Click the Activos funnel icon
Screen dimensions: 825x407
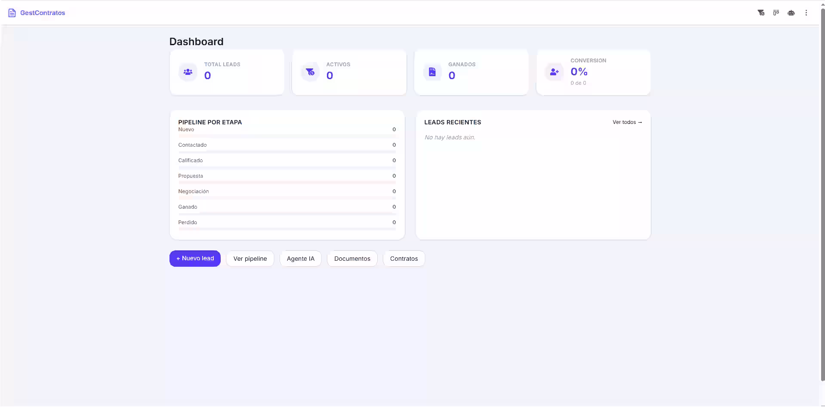tap(310, 72)
